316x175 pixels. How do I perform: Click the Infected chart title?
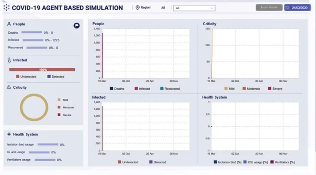click(98, 97)
